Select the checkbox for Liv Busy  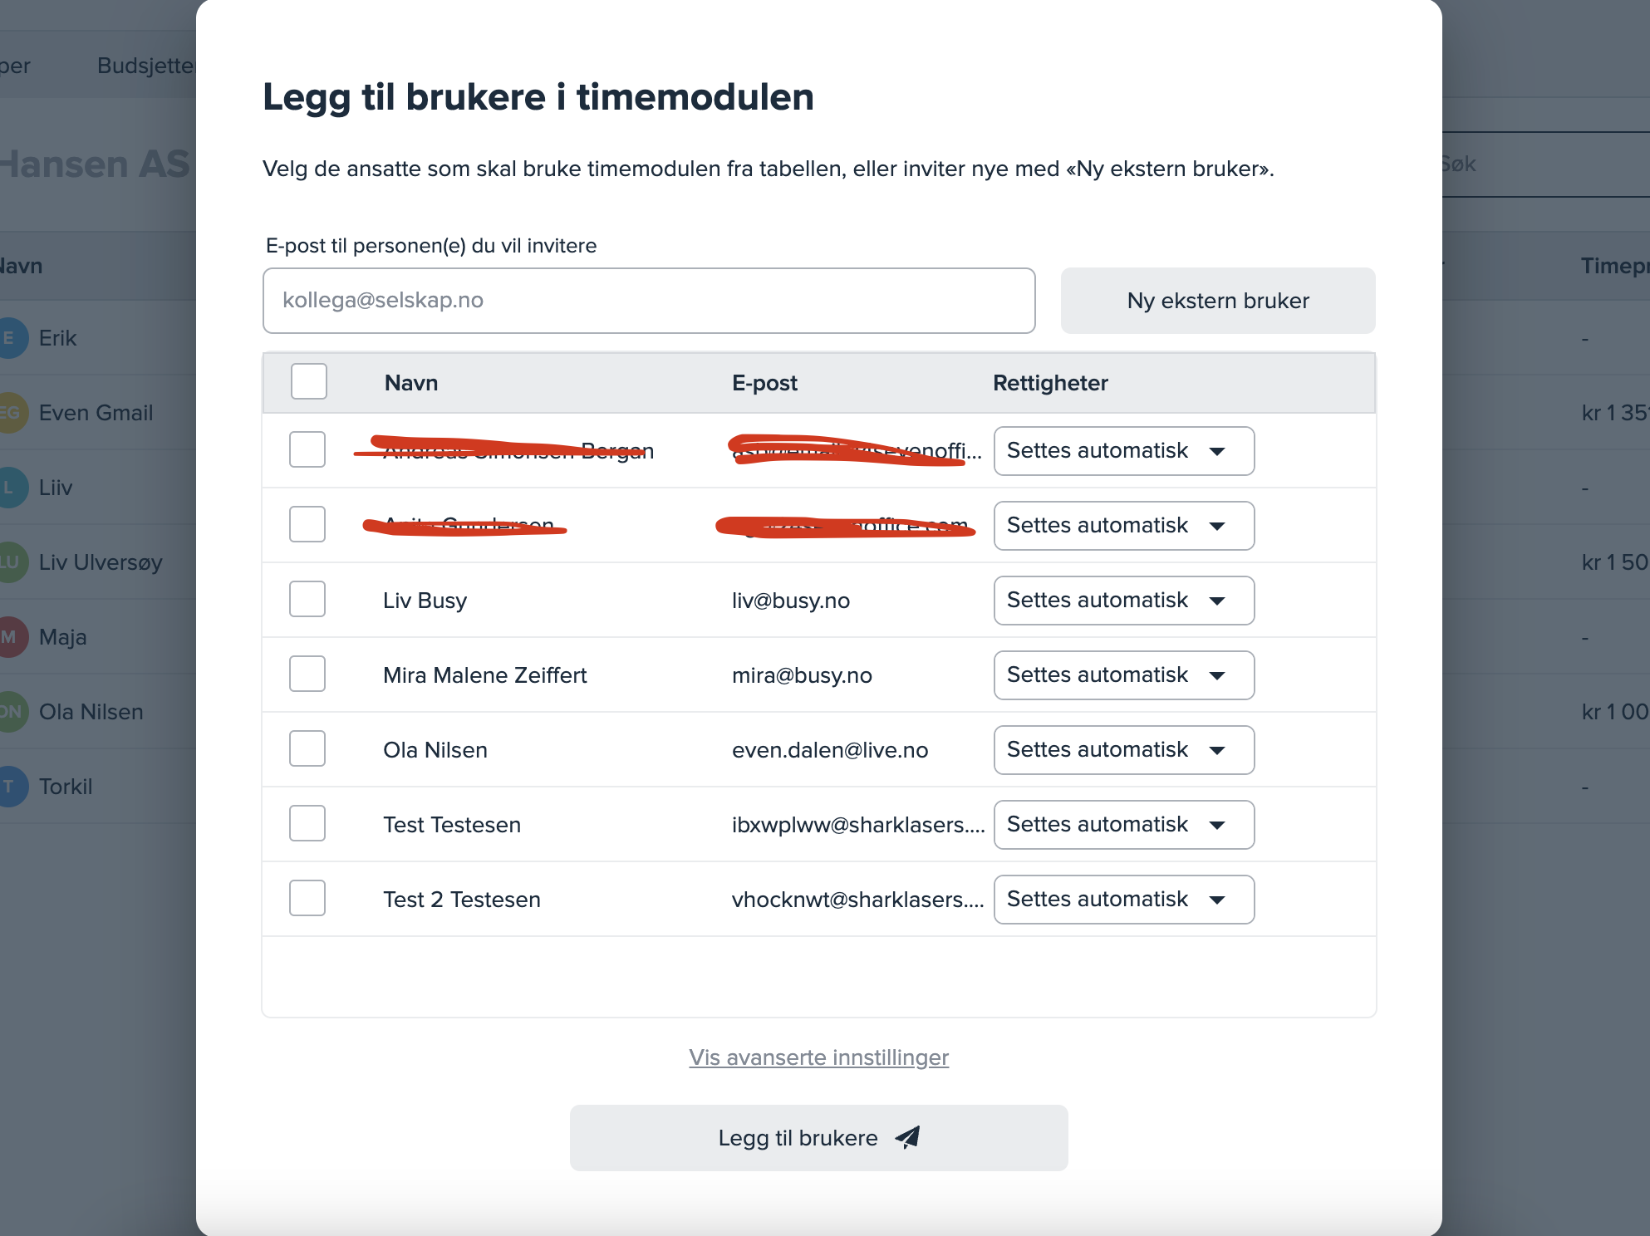point(307,599)
